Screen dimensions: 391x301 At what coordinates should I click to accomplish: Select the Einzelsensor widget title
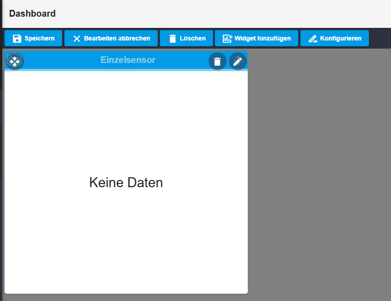pyautogui.click(x=128, y=60)
